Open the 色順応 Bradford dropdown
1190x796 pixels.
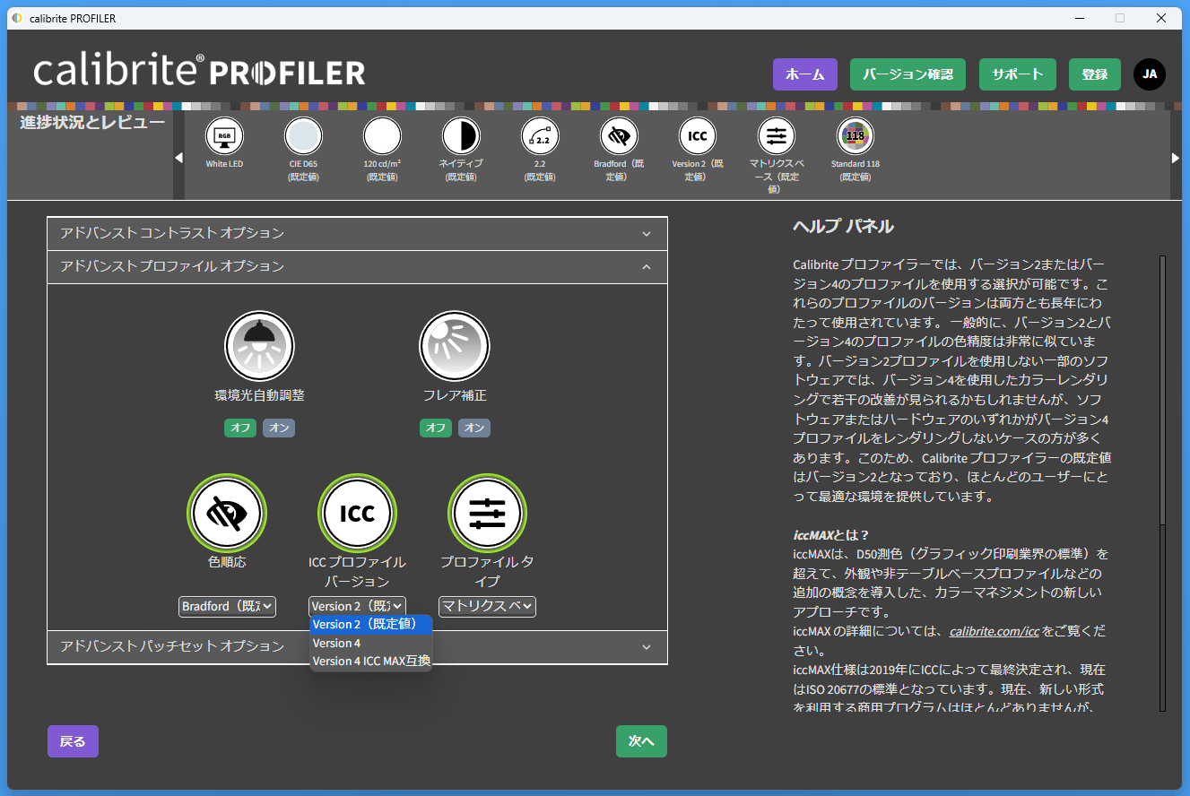[227, 607]
